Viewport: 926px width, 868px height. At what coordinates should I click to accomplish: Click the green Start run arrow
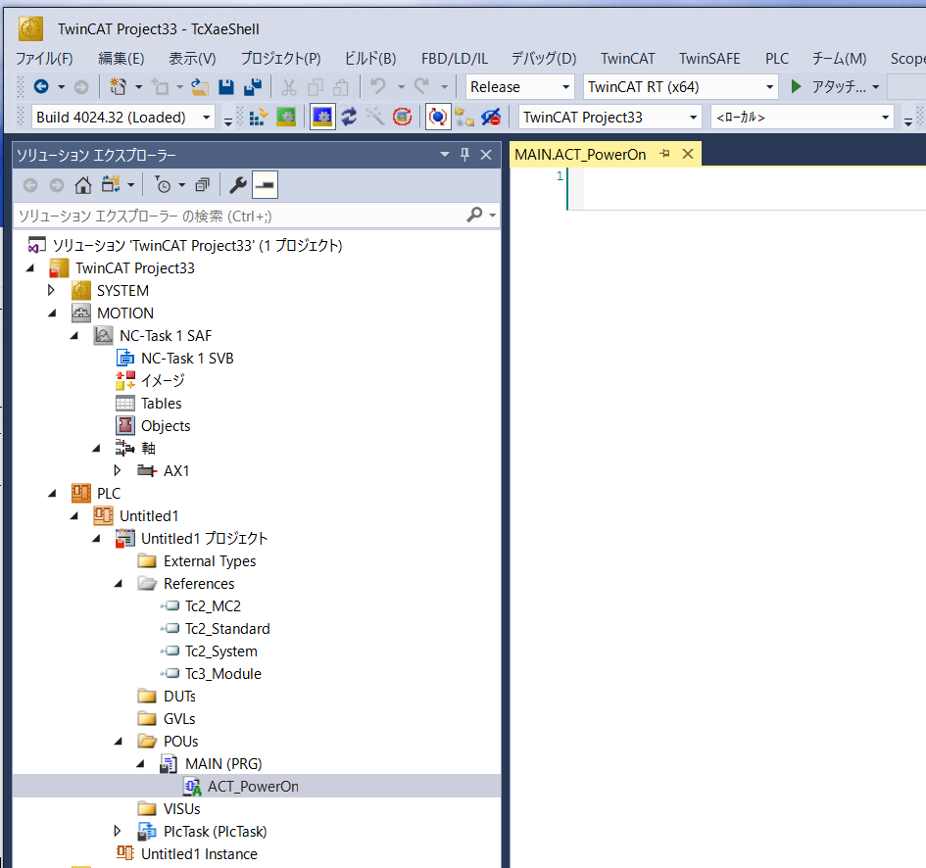[x=796, y=87]
